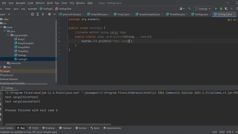
Task: Open the TODO tool window
Action: click(x=33, y=128)
